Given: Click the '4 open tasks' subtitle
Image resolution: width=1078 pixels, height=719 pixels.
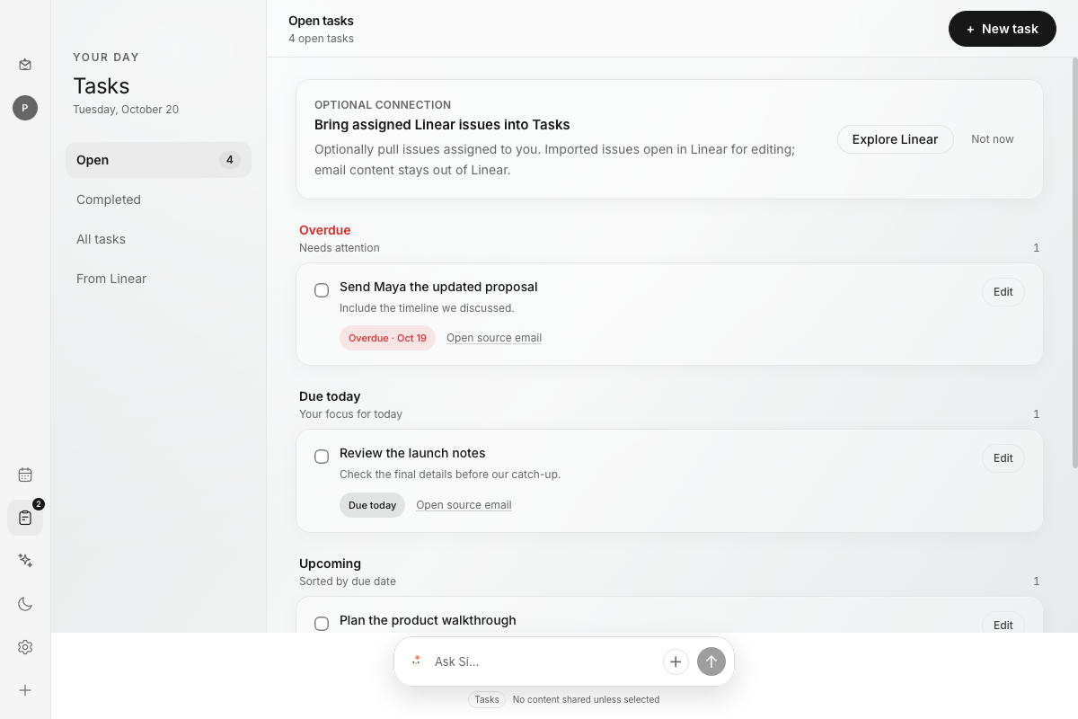Looking at the screenshot, I should point(321,39).
